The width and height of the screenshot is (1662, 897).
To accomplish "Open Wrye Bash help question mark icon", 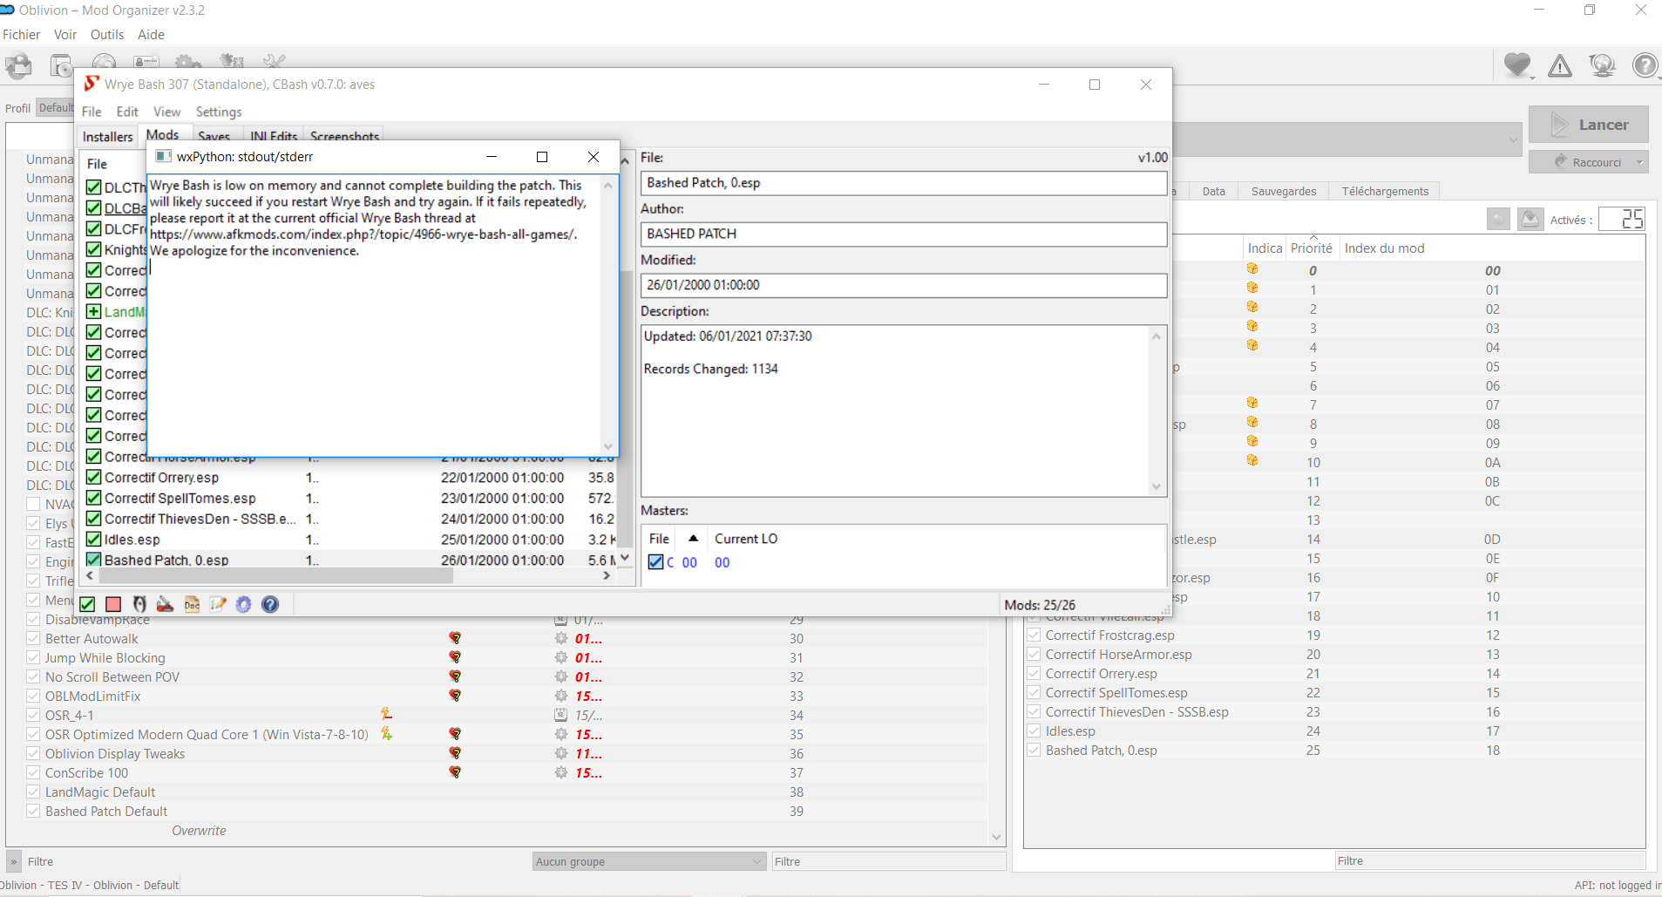I will coord(270,604).
